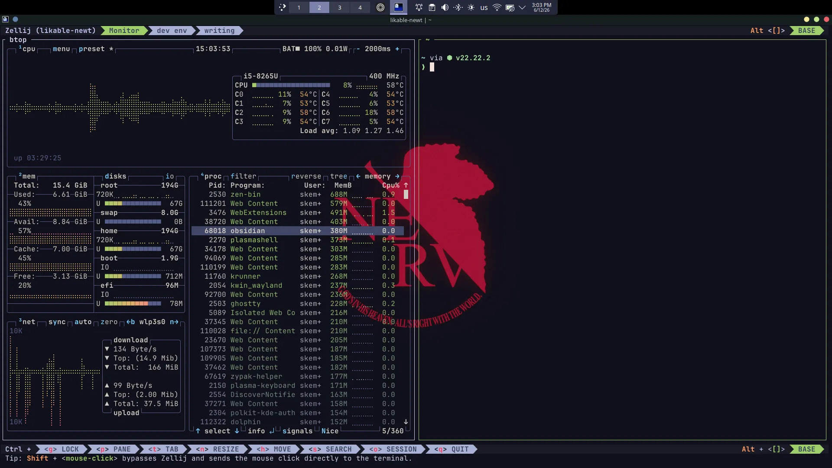The height and width of the screenshot is (468, 832).
Task: Toggle net sync scaling
Action: click(x=57, y=322)
